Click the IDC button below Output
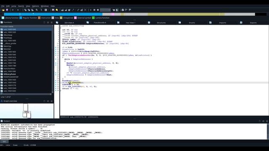The height and width of the screenshot is (151, 269). tap(4, 142)
